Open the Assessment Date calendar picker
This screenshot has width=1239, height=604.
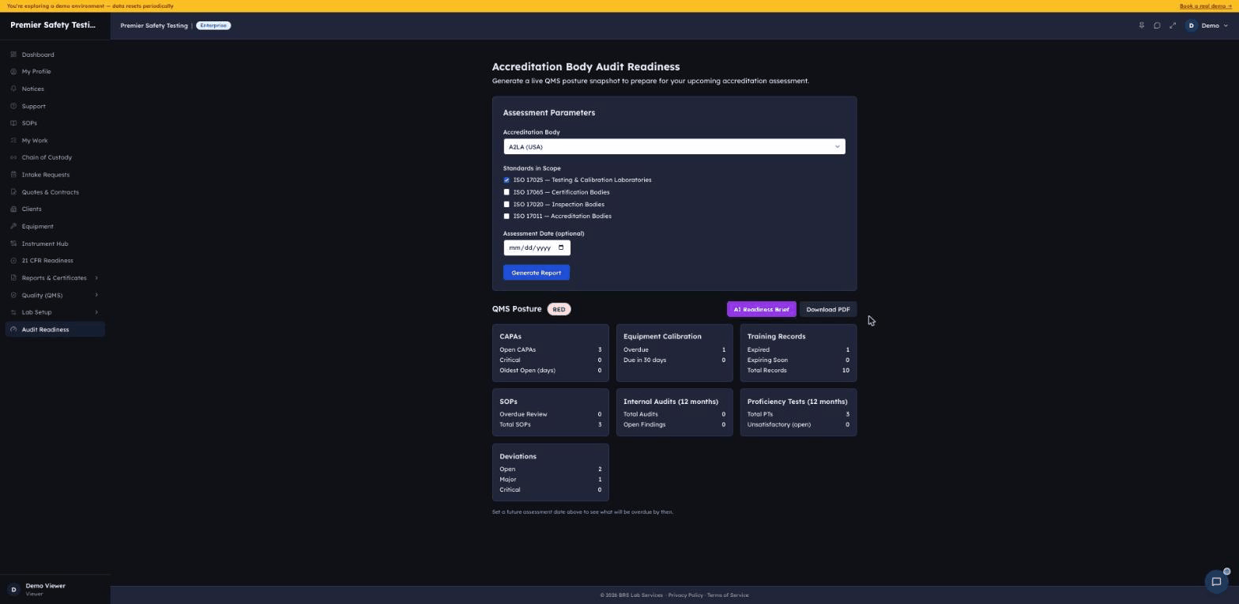coord(561,247)
